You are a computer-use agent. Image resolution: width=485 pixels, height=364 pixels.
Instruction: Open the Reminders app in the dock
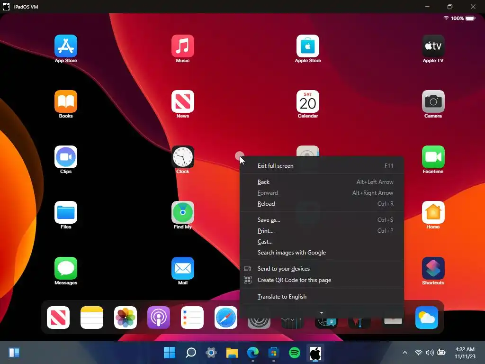click(x=192, y=318)
